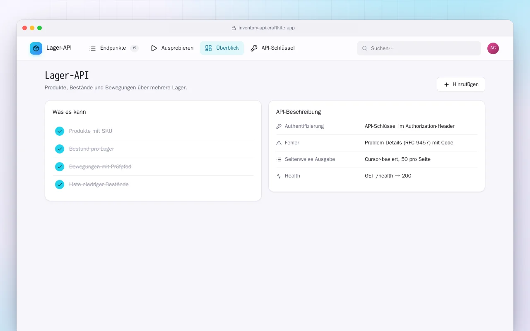Click the text Liste niedriger Bestände
530x331 pixels.
coord(99,185)
